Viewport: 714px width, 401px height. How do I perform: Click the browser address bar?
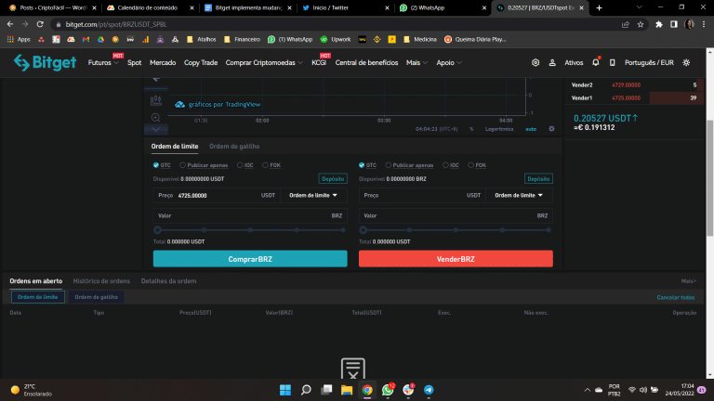(337, 24)
